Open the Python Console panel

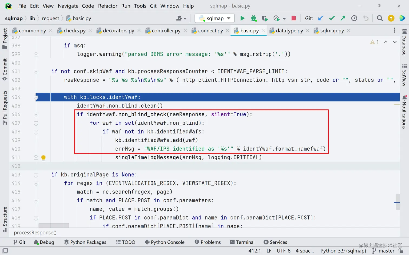pos(164,242)
